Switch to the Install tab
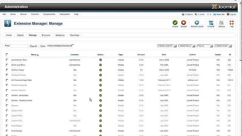Screen dimensions: 242x136 tap(9, 35)
